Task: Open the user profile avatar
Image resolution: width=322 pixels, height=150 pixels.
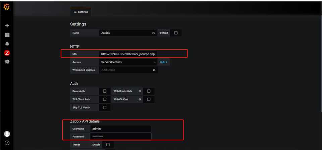Action: pos(7,134)
